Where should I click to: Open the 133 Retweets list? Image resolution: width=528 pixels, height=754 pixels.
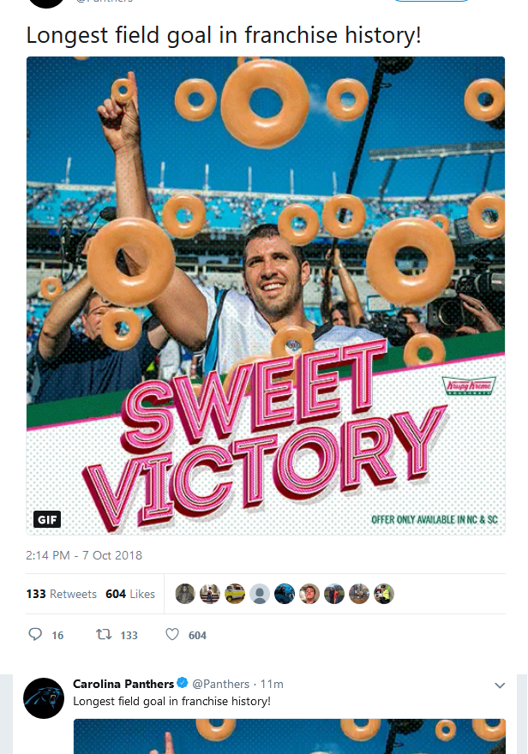pyautogui.click(x=62, y=595)
